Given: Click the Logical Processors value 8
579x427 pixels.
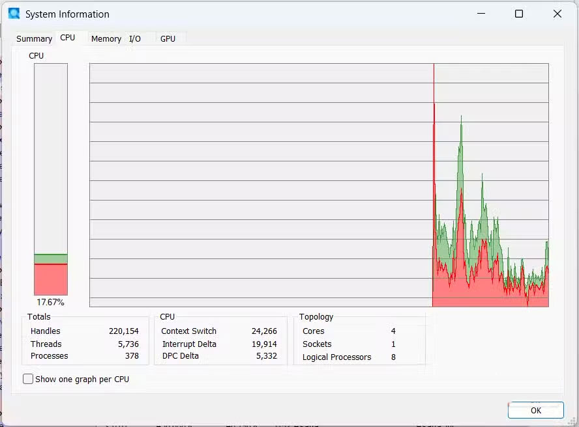Looking at the screenshot, I should [393, 357].
